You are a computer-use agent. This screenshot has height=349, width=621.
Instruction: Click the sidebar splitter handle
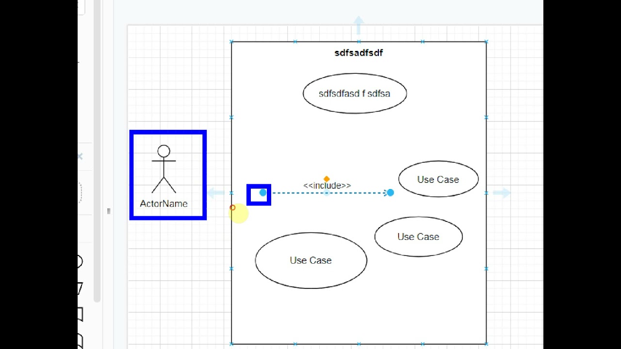(x=109, y=211)
